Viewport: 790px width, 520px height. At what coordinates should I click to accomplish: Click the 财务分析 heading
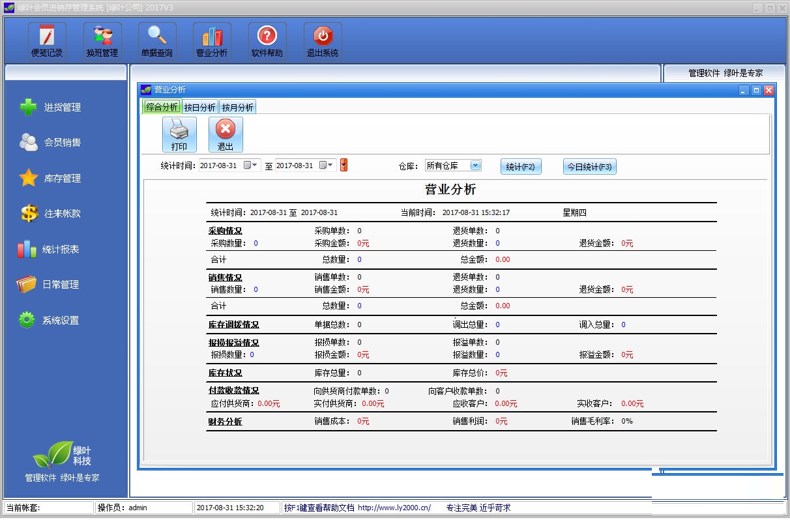point(226,422)
